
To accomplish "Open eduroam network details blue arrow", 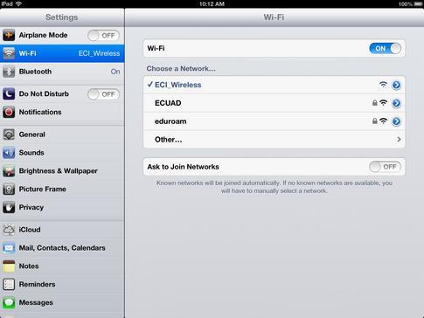I will tap(396, 121).
